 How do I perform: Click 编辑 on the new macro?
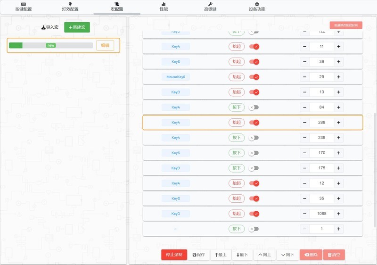tap(105, 45)
